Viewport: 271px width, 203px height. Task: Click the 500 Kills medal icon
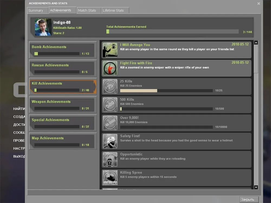(x=110, y=104)
